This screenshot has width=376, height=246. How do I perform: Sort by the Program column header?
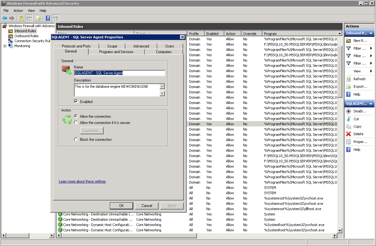tap(300, 33)
